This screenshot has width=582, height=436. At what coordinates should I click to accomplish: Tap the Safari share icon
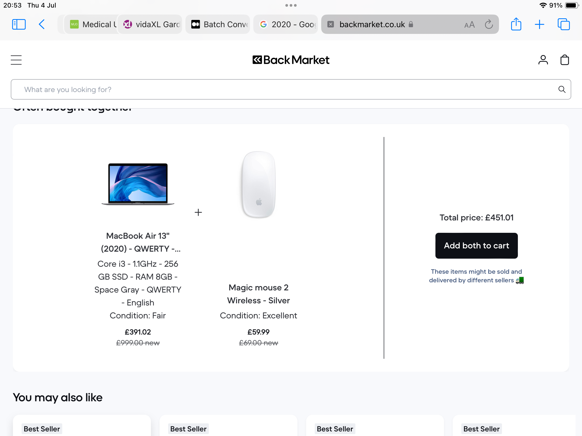(x=516, y=24)
